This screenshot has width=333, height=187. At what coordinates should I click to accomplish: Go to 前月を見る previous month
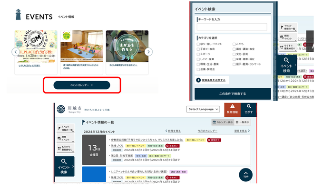(x=173, y=131)
